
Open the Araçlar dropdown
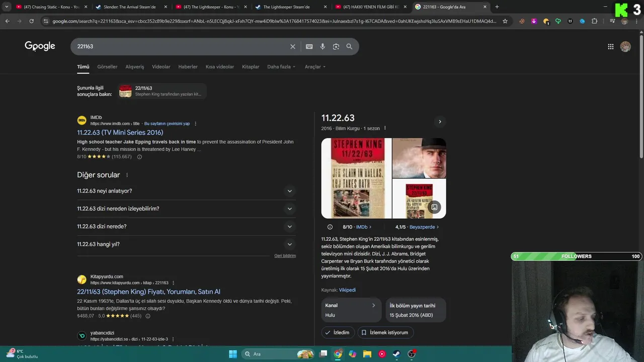pyautogui.click(x=315, y=67)
